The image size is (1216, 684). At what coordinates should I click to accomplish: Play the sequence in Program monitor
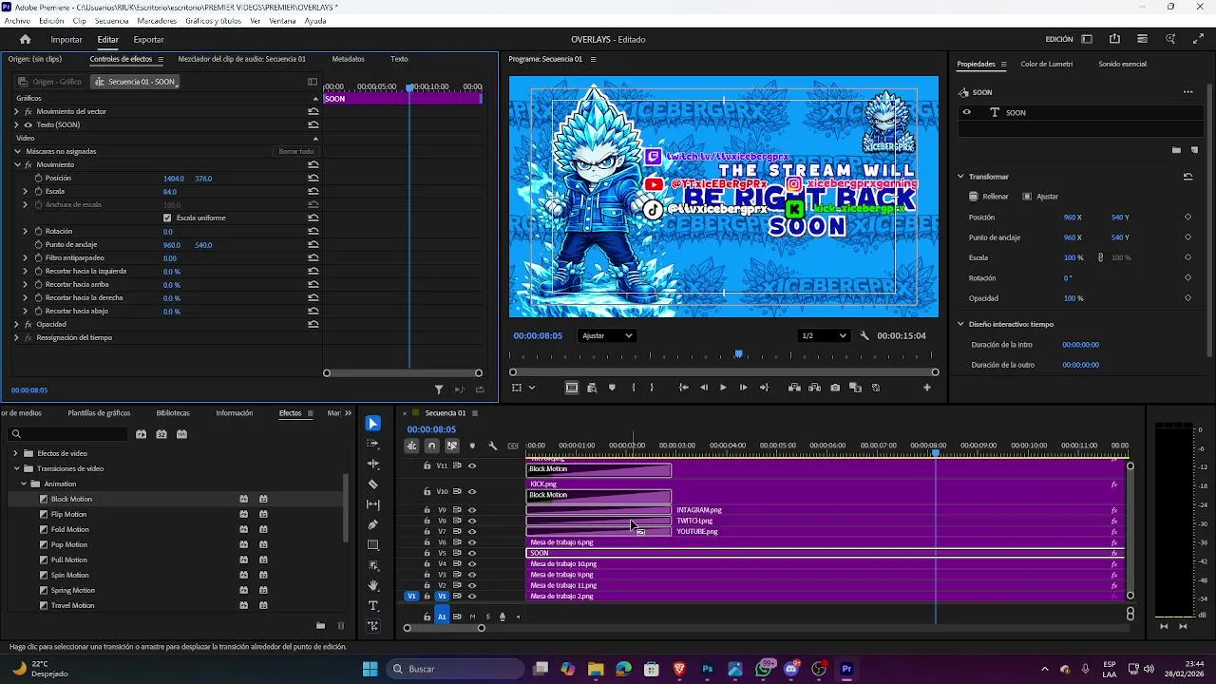click(x=723, y=388)
